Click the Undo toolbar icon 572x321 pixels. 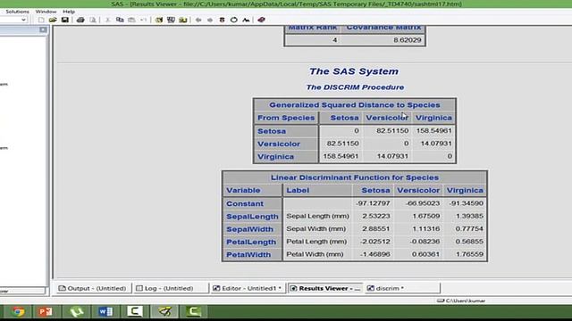pyautogui.click(x=144, y=20)
